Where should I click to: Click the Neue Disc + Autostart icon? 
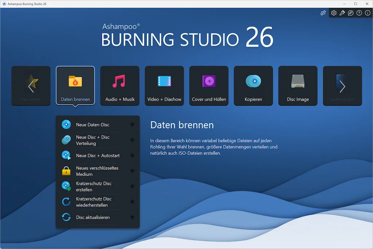pos(66,155)
